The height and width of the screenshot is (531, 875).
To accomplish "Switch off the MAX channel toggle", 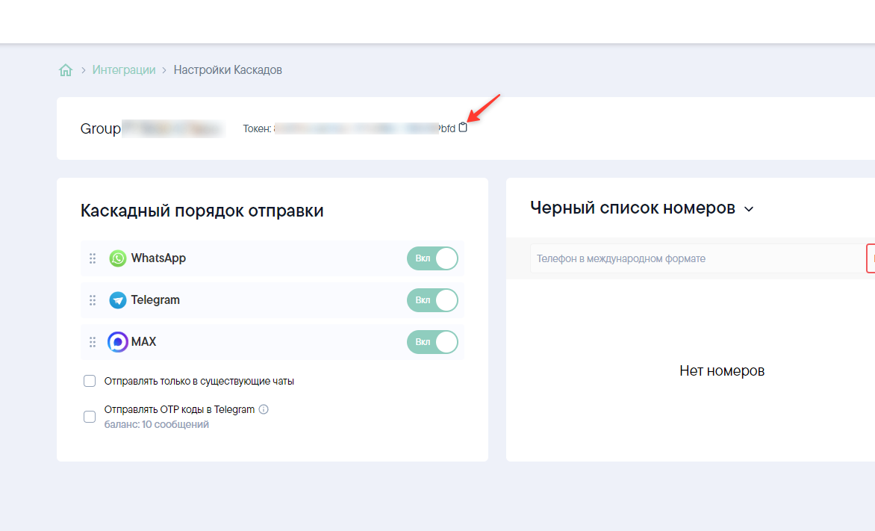I will coord(432,342).
